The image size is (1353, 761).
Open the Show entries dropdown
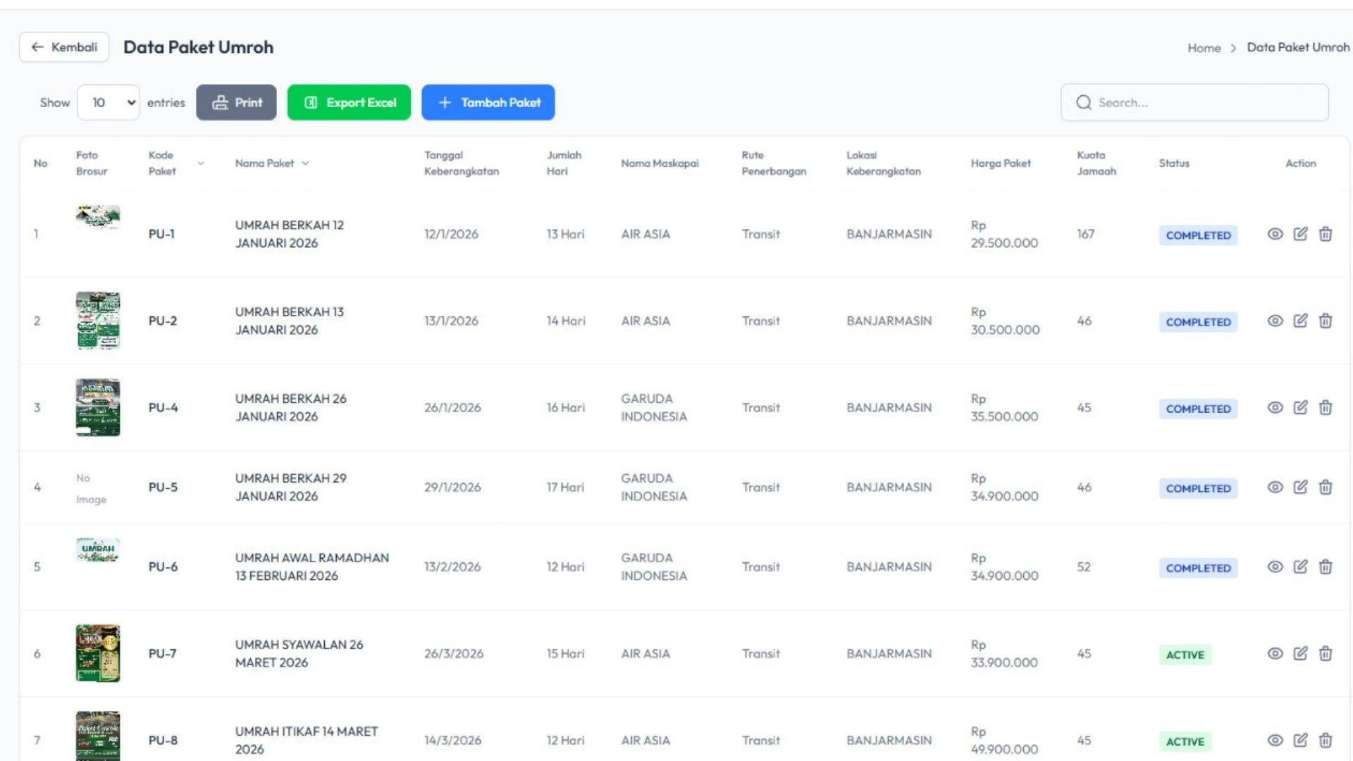click(x=109, y=103)
